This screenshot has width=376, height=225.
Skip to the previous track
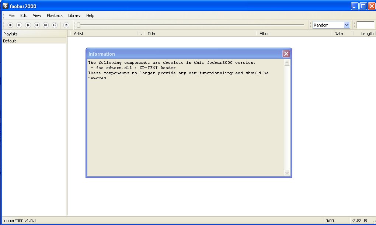coord(37,25)
